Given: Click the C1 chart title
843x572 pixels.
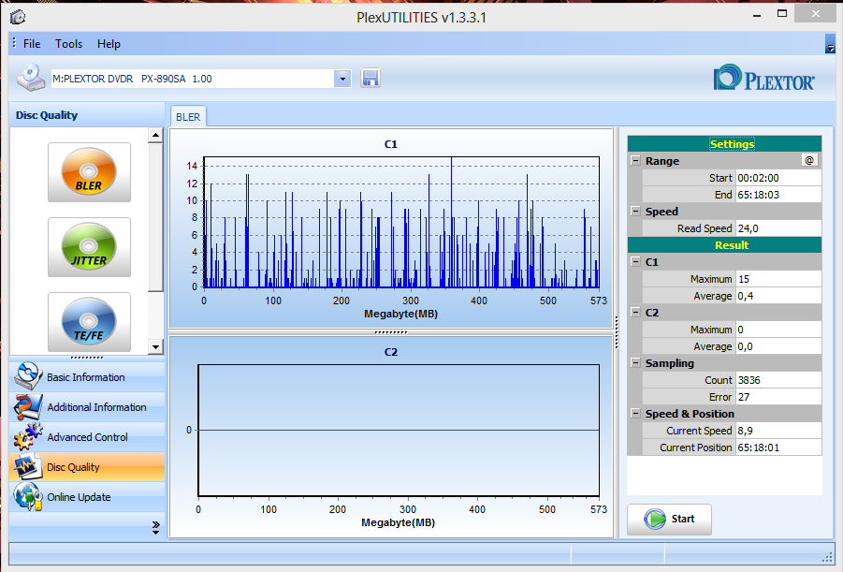Looking at the screenshot, I should click(x=391, y=143).
